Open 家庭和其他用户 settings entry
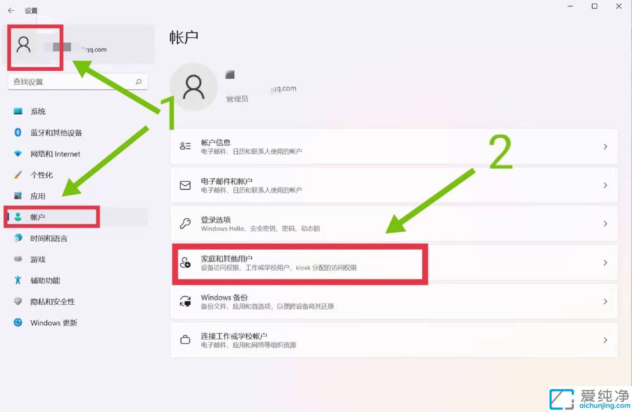The image size is (632, 412). [394, 263]
